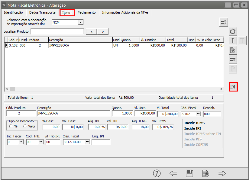Open help with the question mark icon
249x180 pixels.
[x=157, y=173]
